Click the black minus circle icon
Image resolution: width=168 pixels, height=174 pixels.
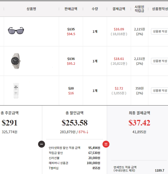click(x=41, y=144)
